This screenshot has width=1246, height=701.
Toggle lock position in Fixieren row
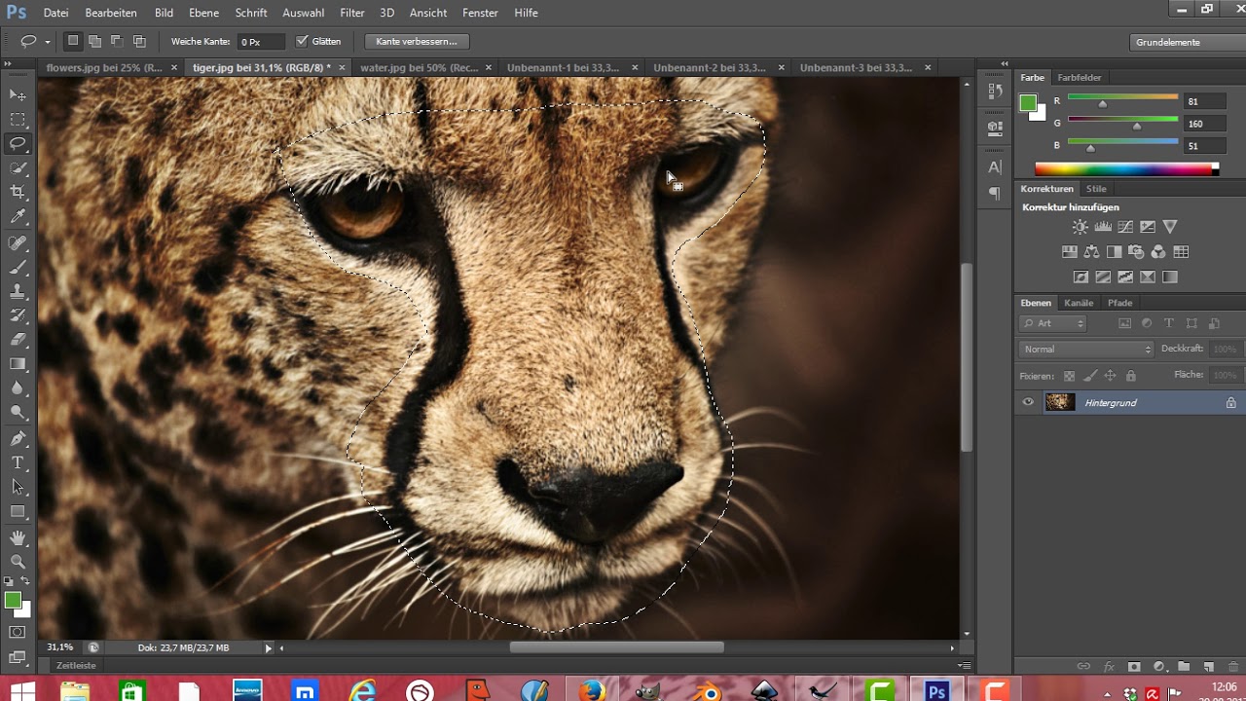tap(1111, 376)
